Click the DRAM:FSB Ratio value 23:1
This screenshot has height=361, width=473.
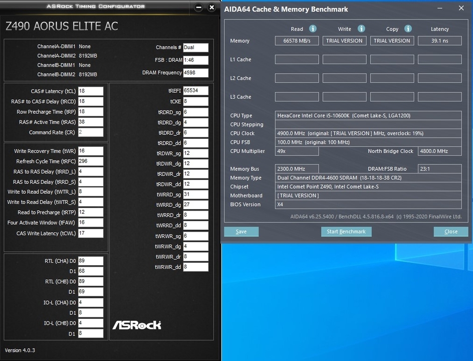(439, 169)
